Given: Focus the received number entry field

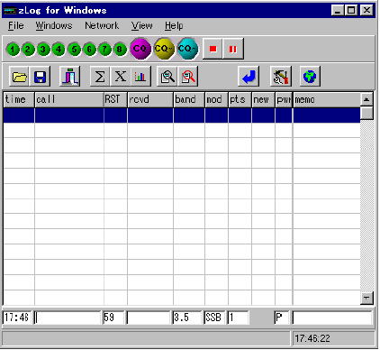Looking at the screenshot, I should [149, 318].
